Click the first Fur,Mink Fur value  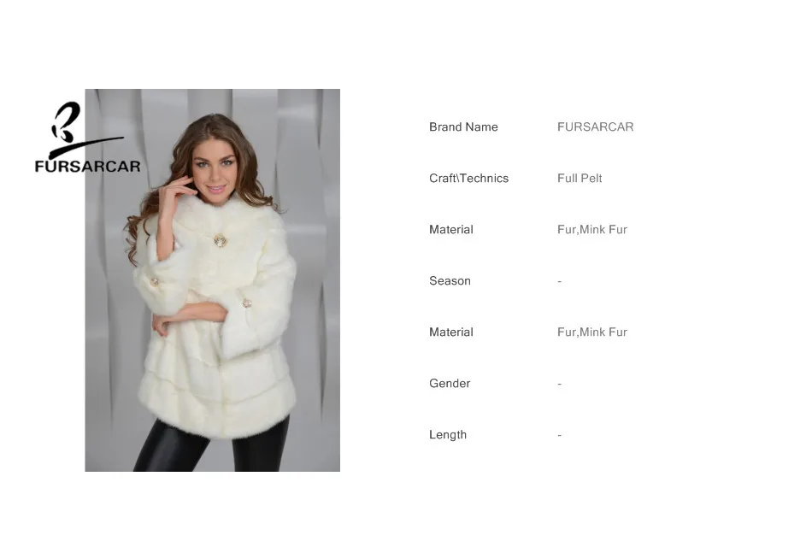click(x=592, y=229)
